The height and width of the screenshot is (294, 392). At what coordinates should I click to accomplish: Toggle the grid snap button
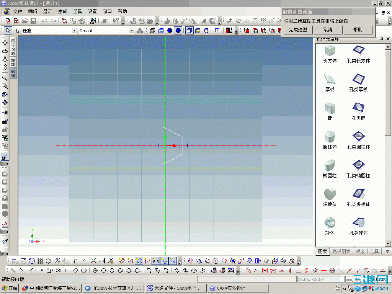click(139, 261)
